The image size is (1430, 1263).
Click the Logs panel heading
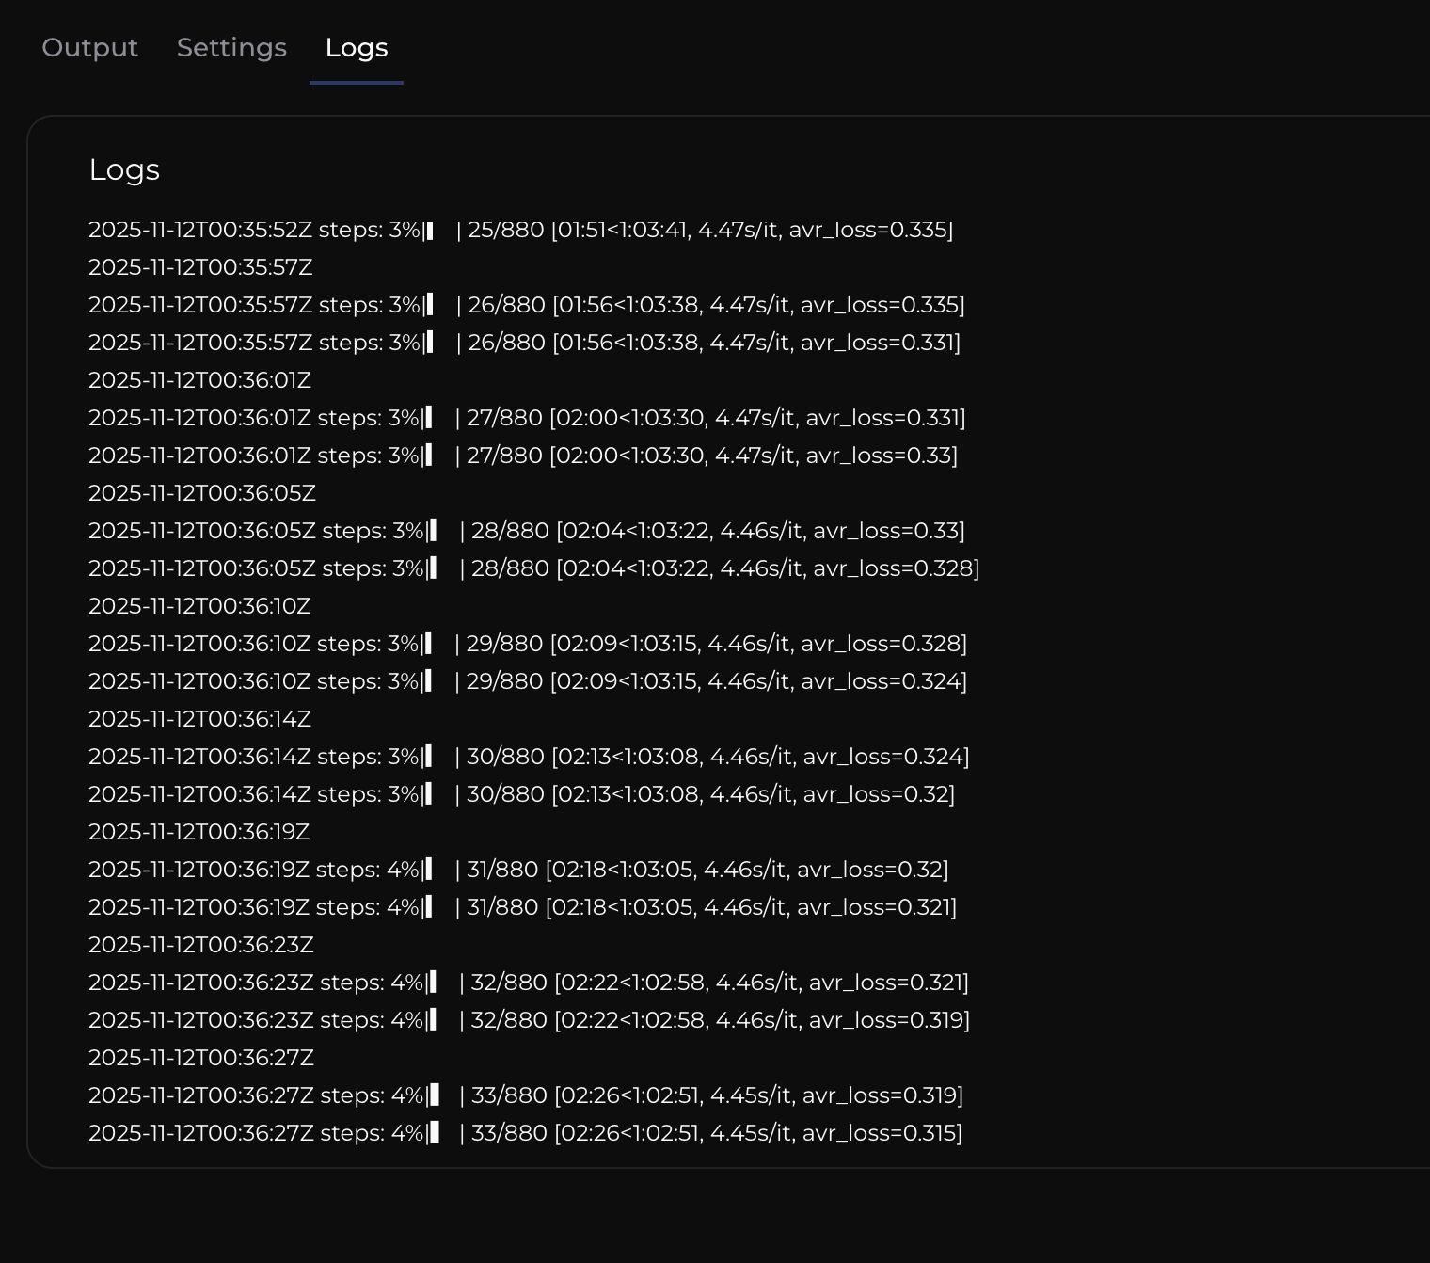pos(124,169)
